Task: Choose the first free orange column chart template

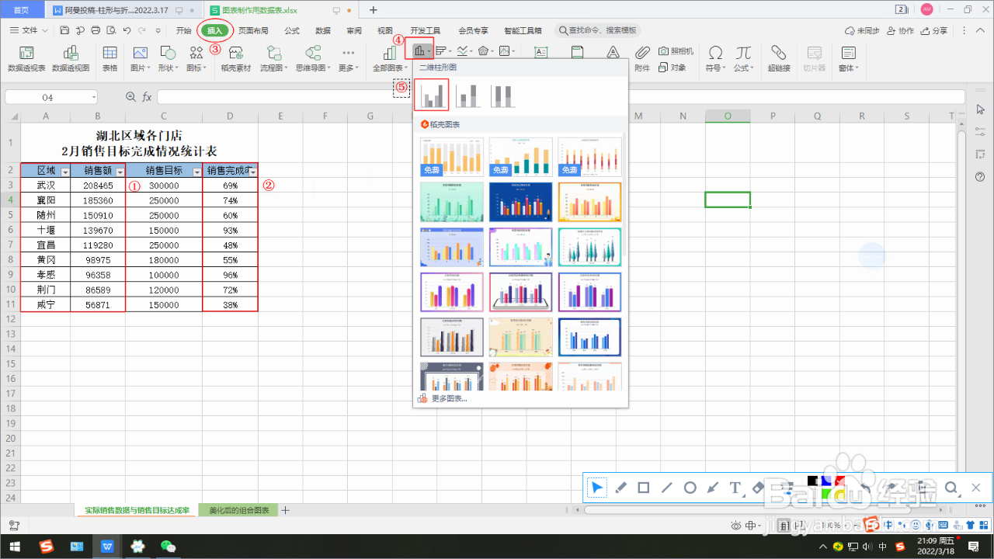Action: 452,157
